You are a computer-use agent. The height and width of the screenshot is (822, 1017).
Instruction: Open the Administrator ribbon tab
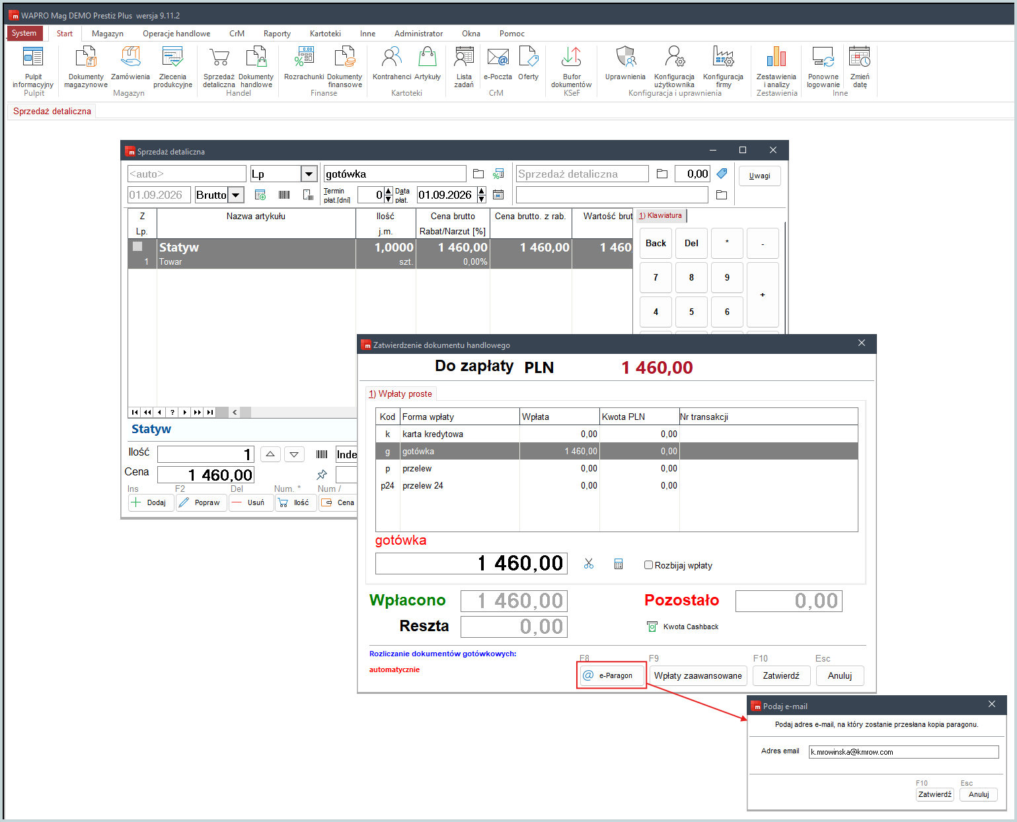click(418, 34)
